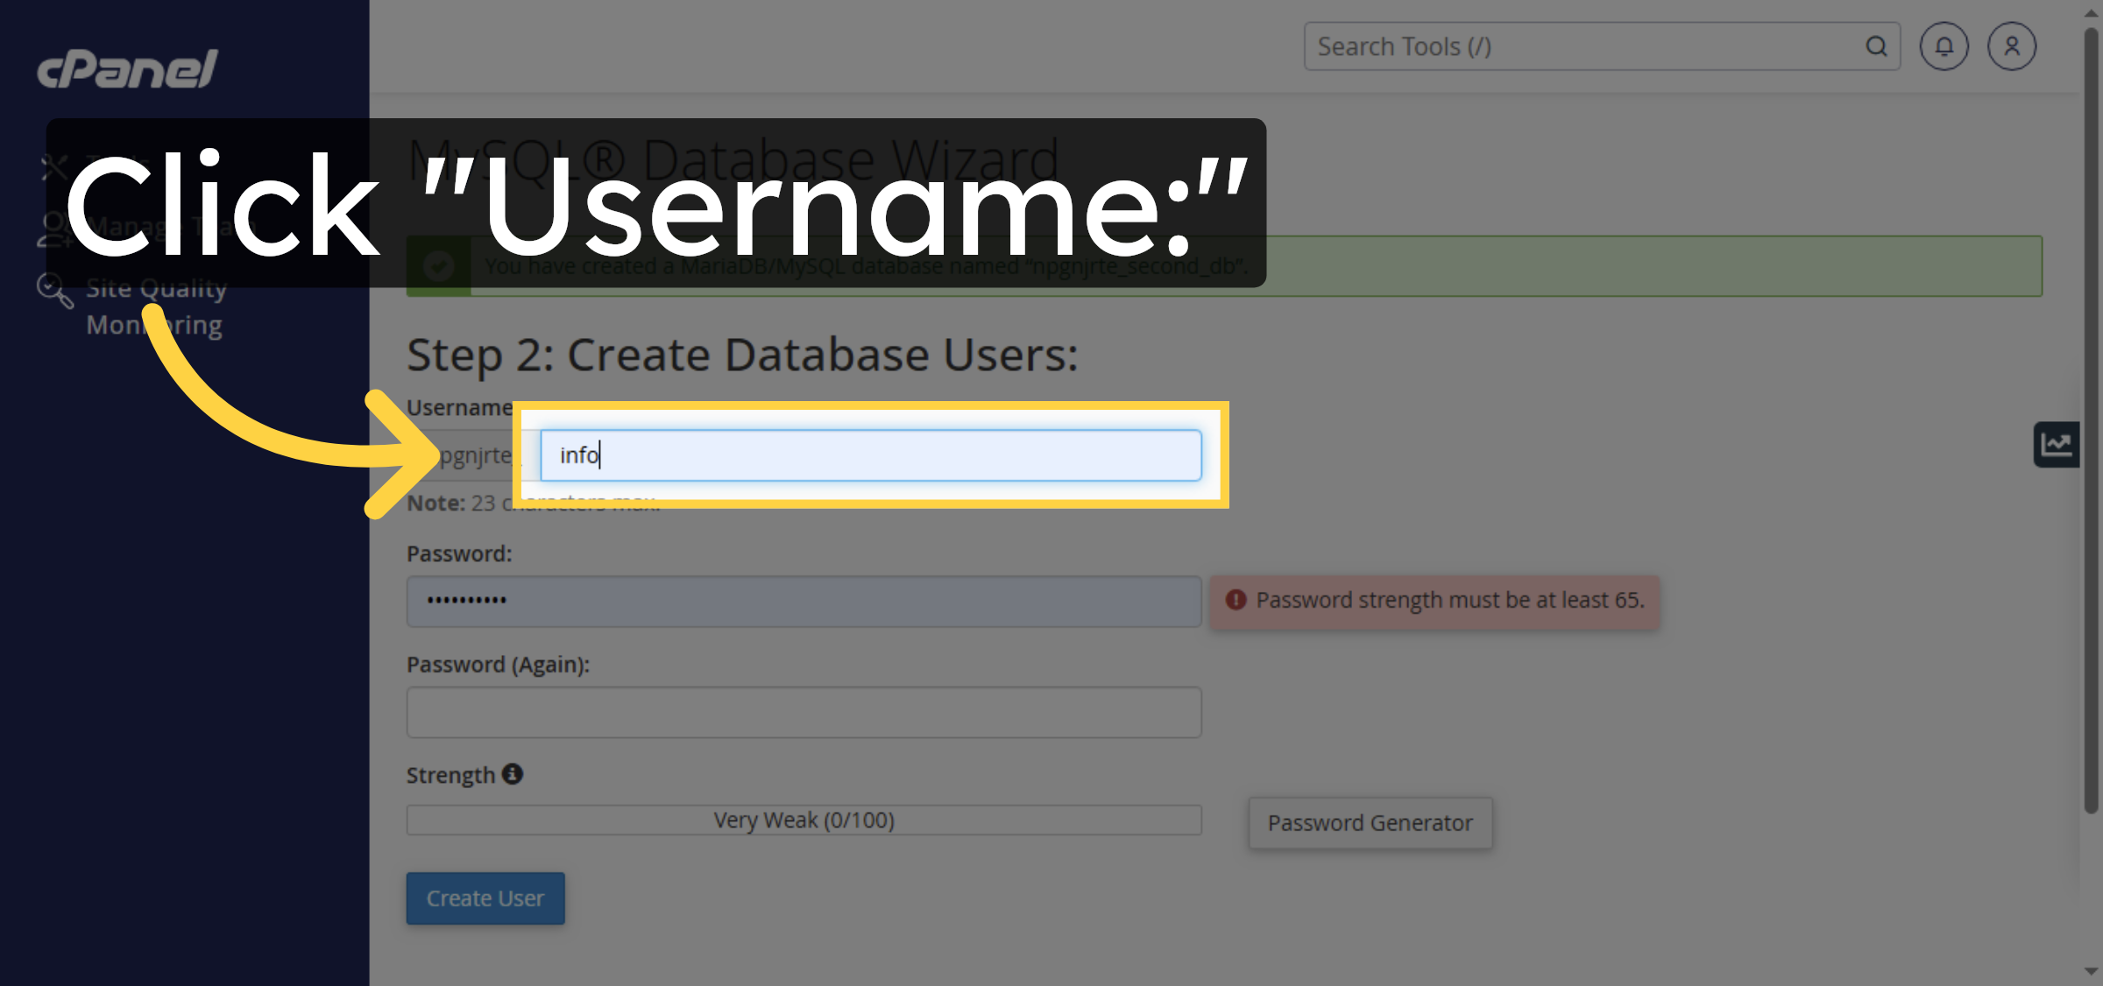Dismiss the password strength error message
Viewport: 2103px width, 986px height.
pos(1434,601)
